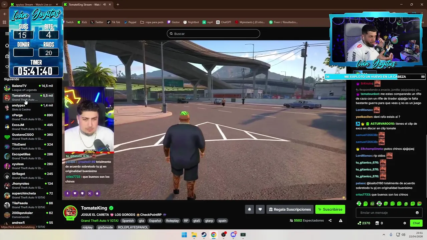
Task: Click username yoelbacilon in chat
Action: tap(364, 117)
